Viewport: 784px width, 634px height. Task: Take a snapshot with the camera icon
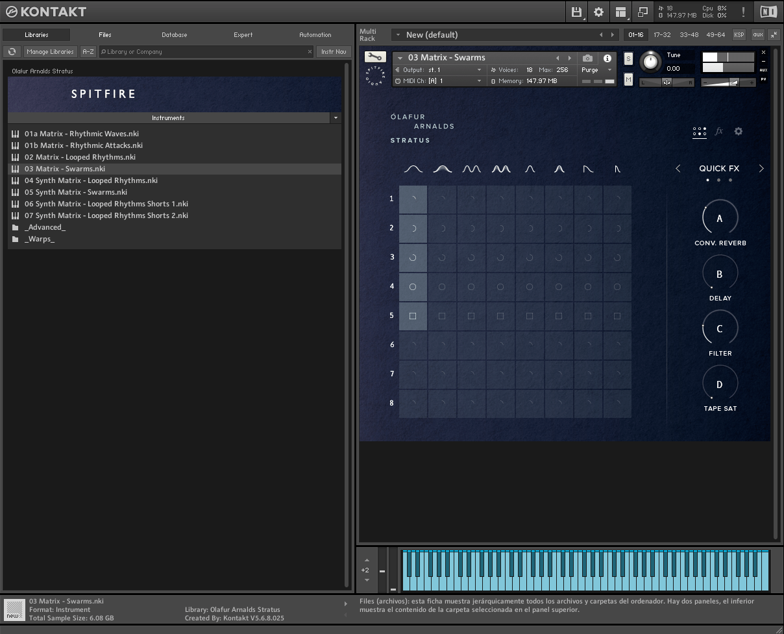point(587,58)
